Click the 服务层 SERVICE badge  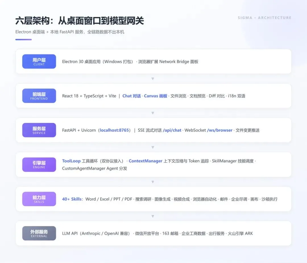tap(39, 130)
